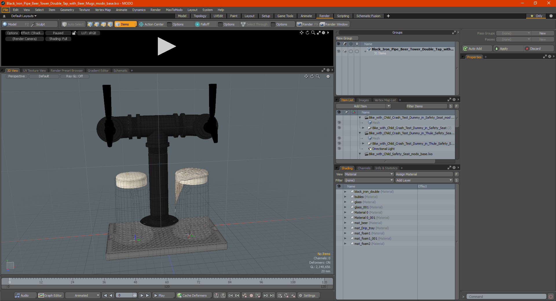Open the Geometry menu

click(67, 10)
